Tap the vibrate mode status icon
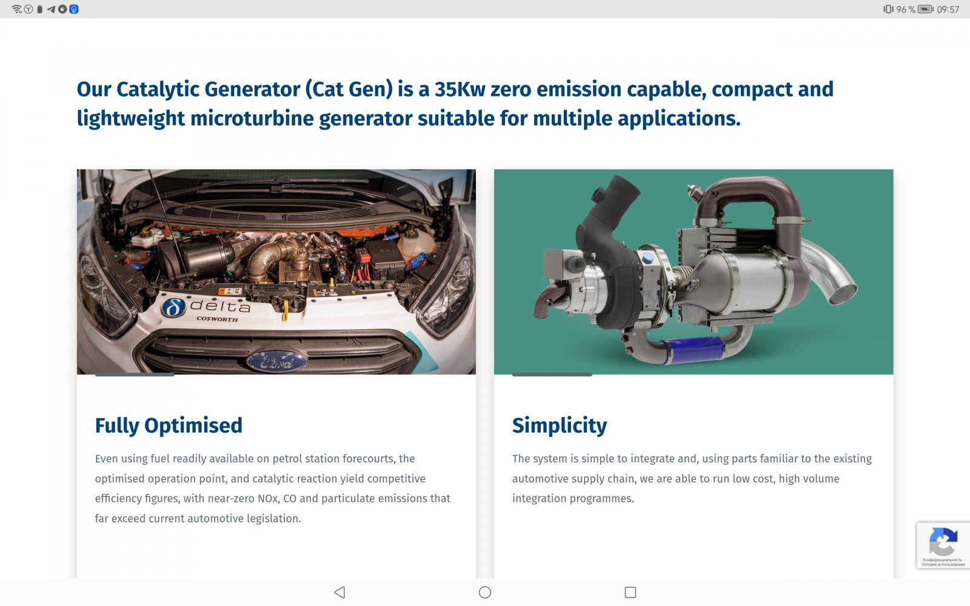Viewport: 970px width, 606px height. click(888, 9)
